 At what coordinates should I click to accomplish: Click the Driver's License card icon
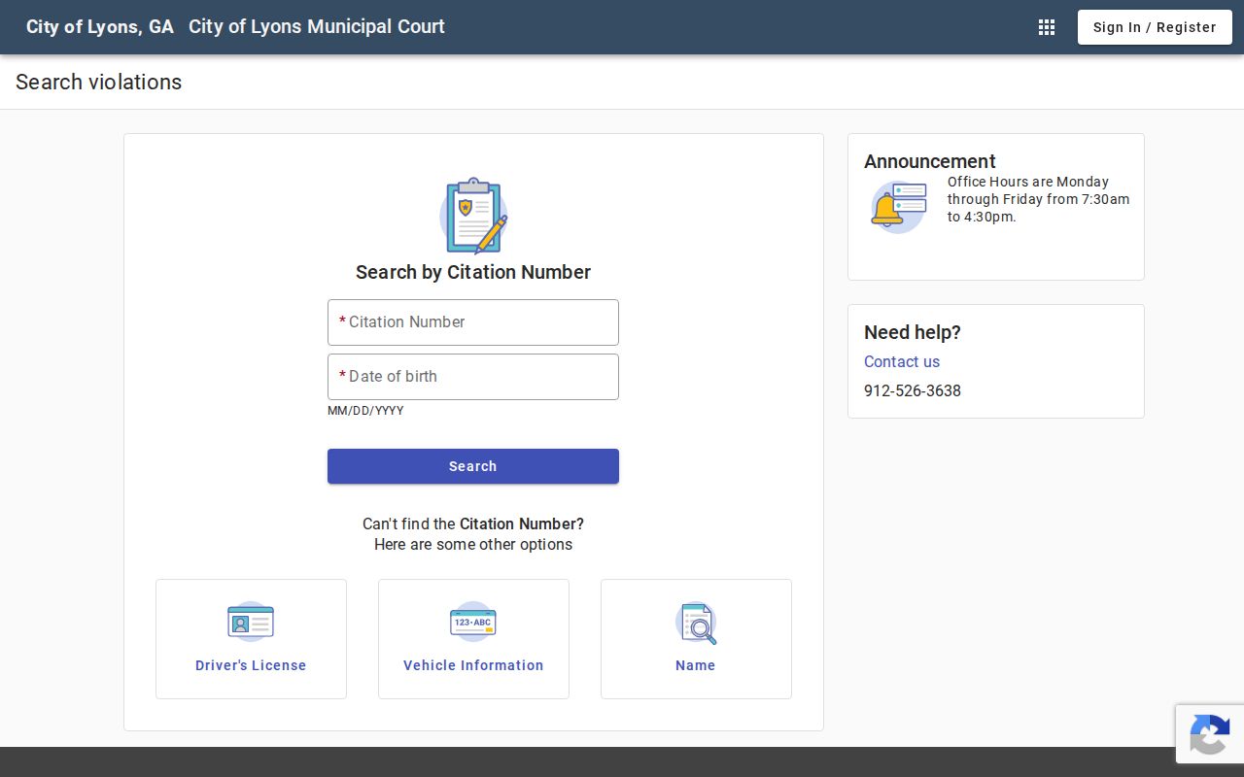[251, 622]
